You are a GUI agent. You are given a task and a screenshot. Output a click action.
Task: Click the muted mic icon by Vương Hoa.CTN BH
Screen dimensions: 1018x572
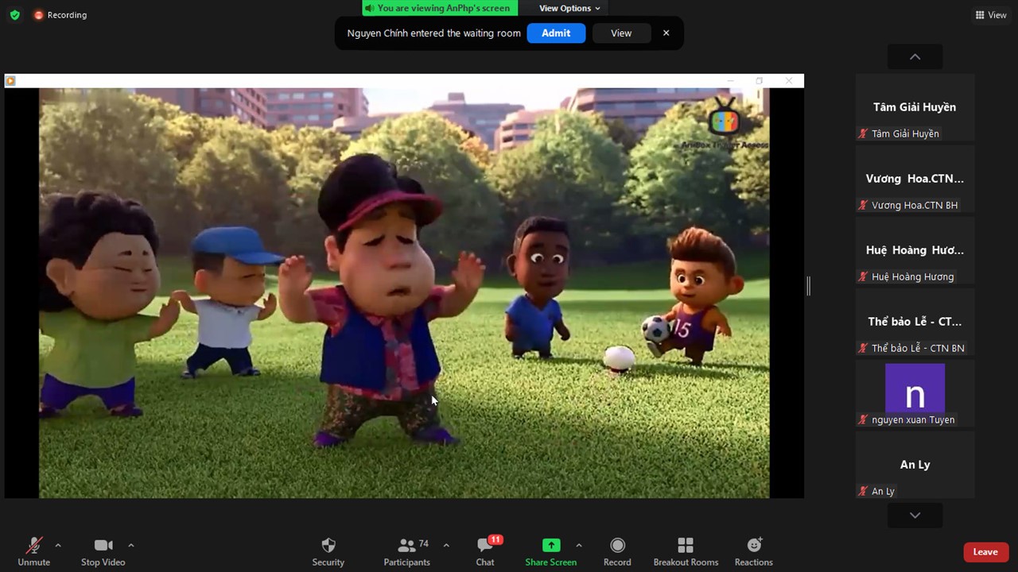click(x=863, y=205)
